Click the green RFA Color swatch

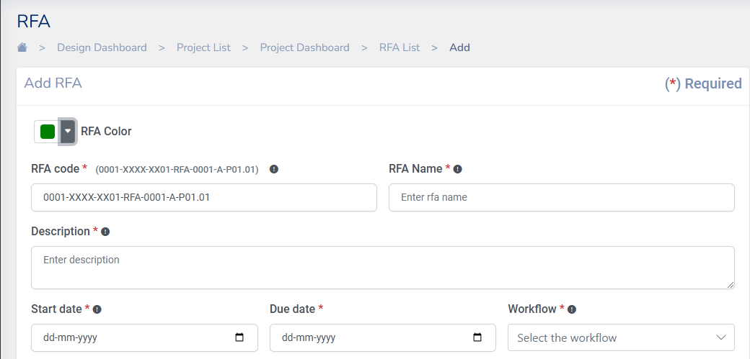coord(48,132)
